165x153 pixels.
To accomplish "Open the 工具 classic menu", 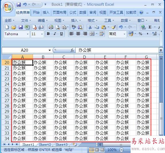I will coord(109,21).
